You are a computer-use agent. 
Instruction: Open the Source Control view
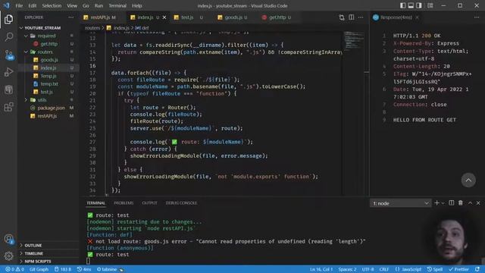coord(8,55)
